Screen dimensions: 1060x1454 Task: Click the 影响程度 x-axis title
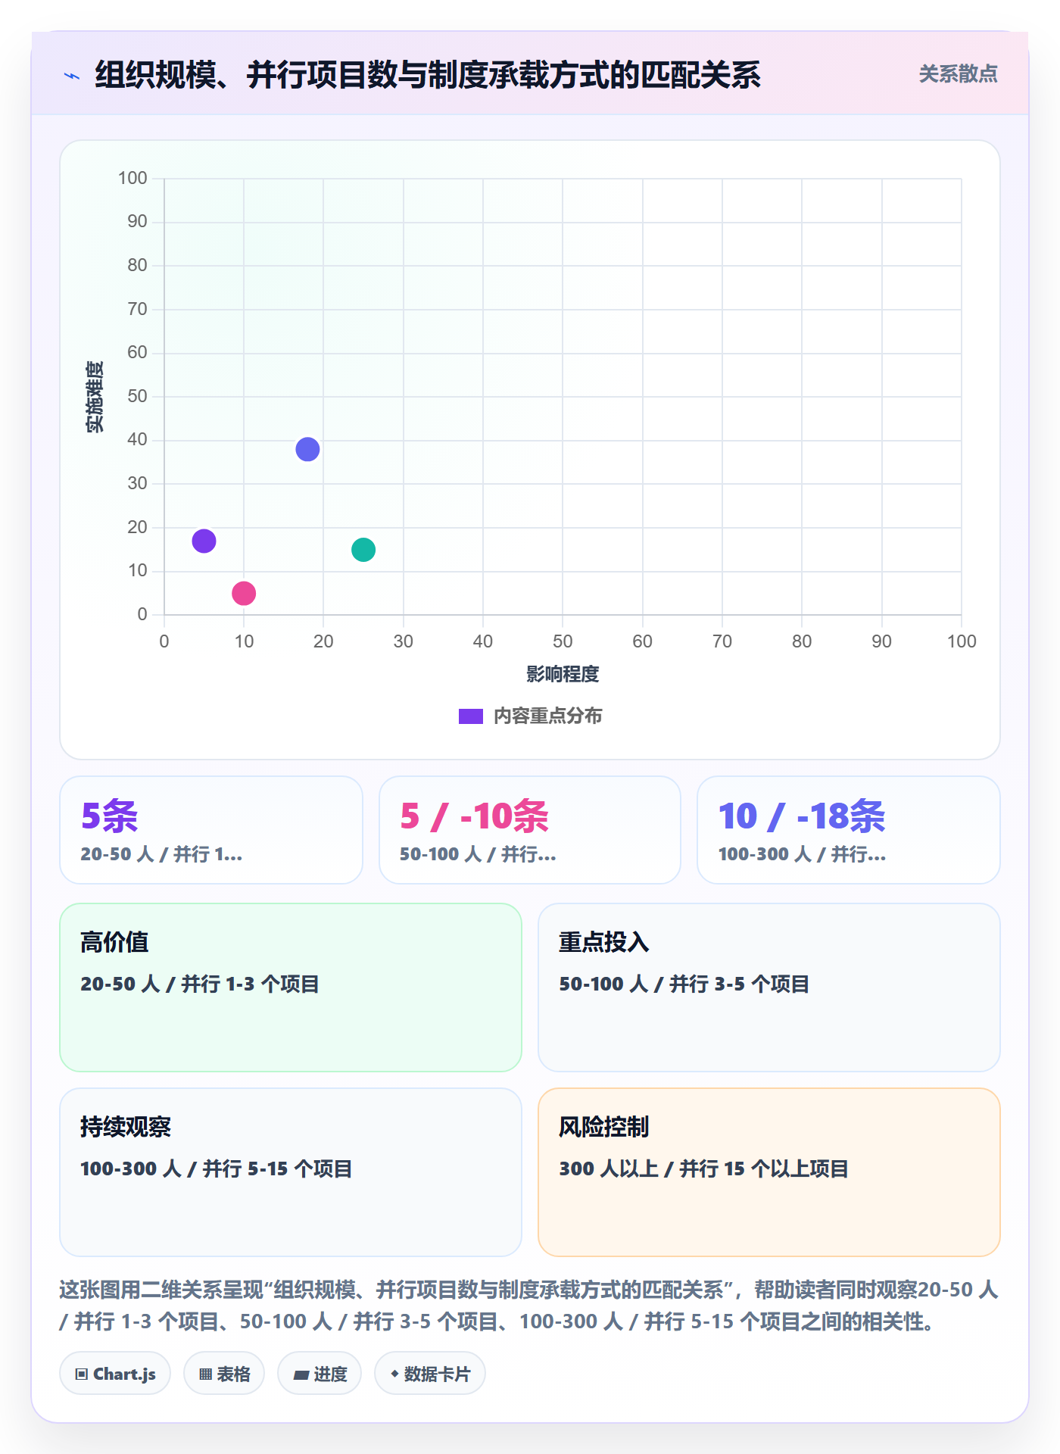pyautogui.click(x=563, y=674)
